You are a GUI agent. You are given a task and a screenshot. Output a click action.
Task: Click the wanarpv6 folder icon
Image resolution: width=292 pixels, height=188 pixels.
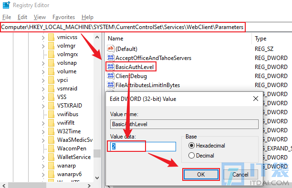click(x=51, y=174)
